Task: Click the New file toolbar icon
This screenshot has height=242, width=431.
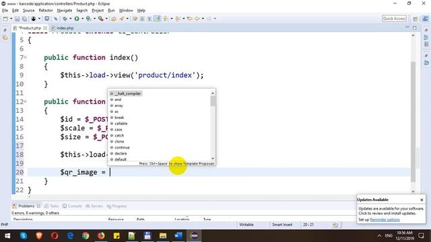Action: click(x=5, y=19)
